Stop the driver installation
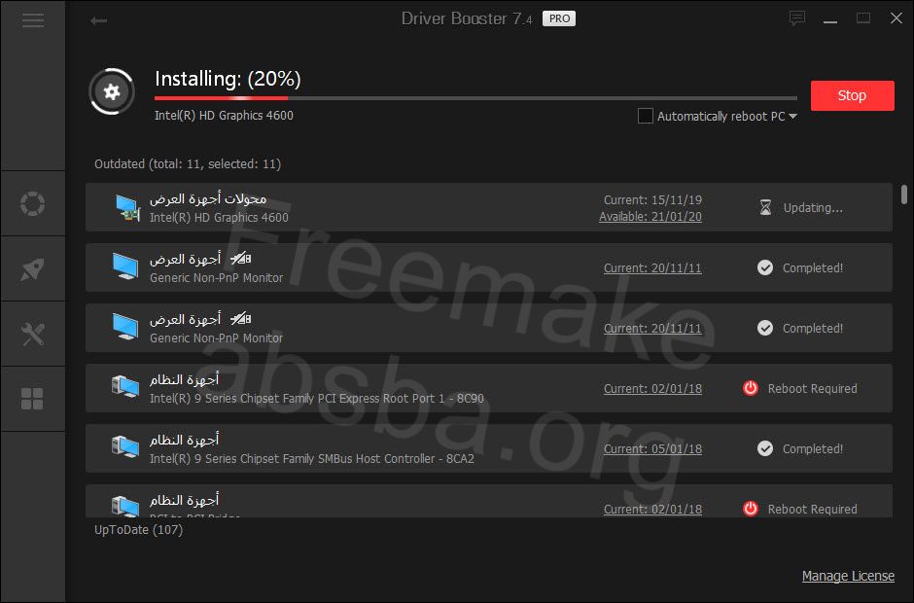This screenshot has height=603, width=914. pos(852,95)
